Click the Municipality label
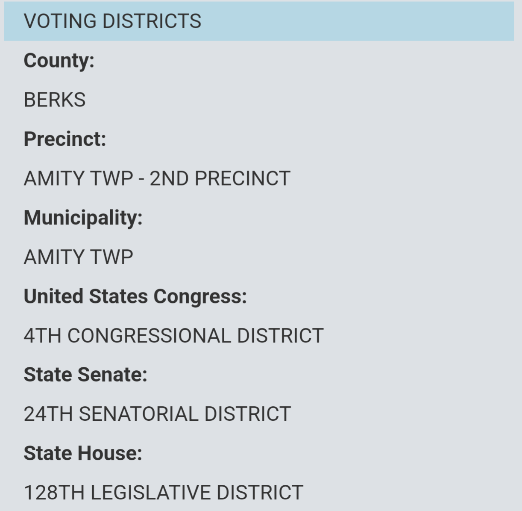522x511 pixels. (x=83, y=218)
